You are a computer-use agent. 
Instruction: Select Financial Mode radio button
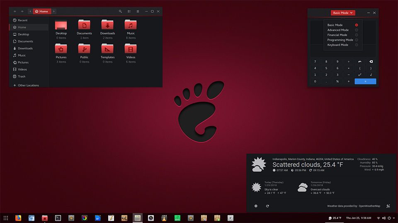(357, 35)
